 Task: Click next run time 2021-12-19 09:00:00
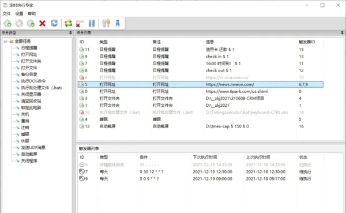point(212,179)
